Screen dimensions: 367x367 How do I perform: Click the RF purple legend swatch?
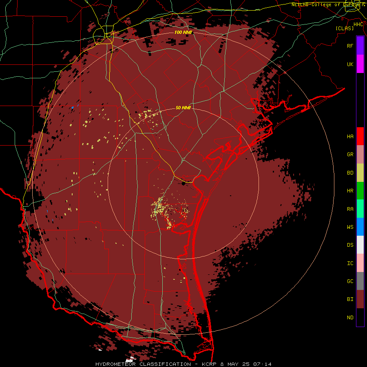[360, 46]
